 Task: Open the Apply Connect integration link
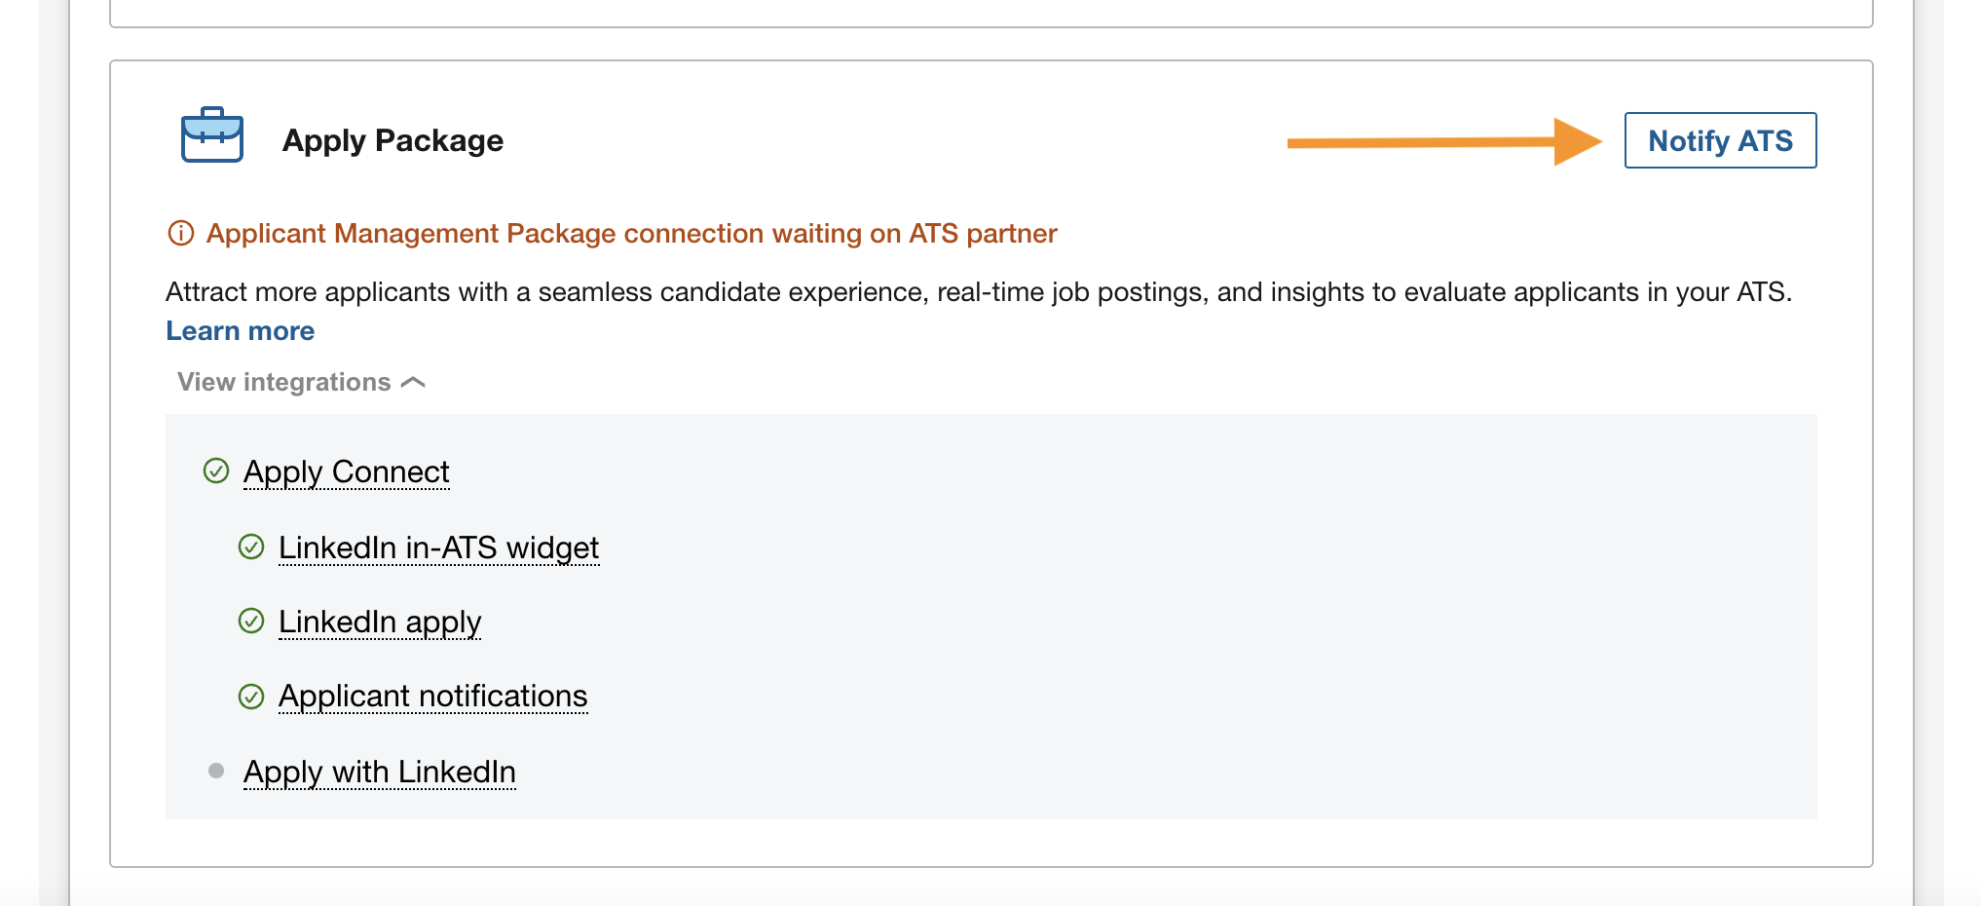pos(346,472)
